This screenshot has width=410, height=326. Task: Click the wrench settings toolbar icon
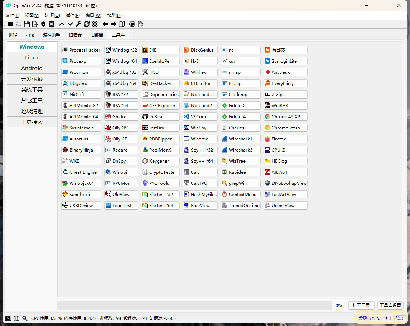[78, 24]
